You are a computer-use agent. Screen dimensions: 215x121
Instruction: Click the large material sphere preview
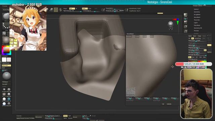6,76
